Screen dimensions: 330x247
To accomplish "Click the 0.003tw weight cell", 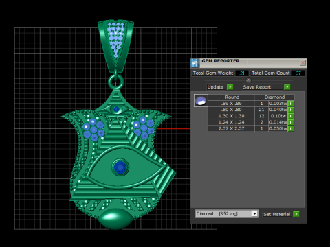I will (278, 104).
